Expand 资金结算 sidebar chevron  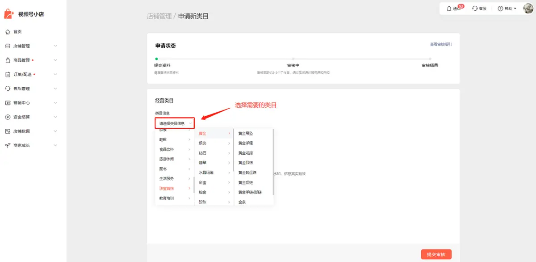coord(55,117)
